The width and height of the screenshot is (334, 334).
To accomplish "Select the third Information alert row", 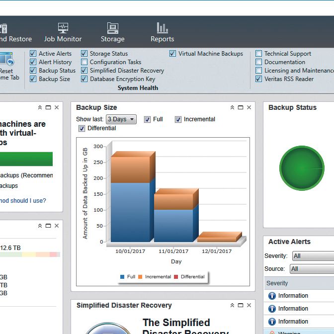I will [299, 322].
